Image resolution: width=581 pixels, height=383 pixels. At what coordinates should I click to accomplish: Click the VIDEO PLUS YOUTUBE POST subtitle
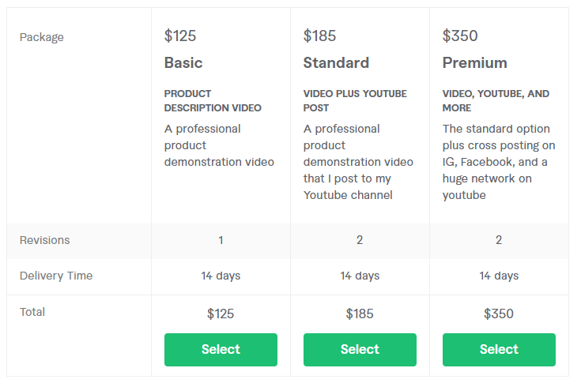(355, 100)
